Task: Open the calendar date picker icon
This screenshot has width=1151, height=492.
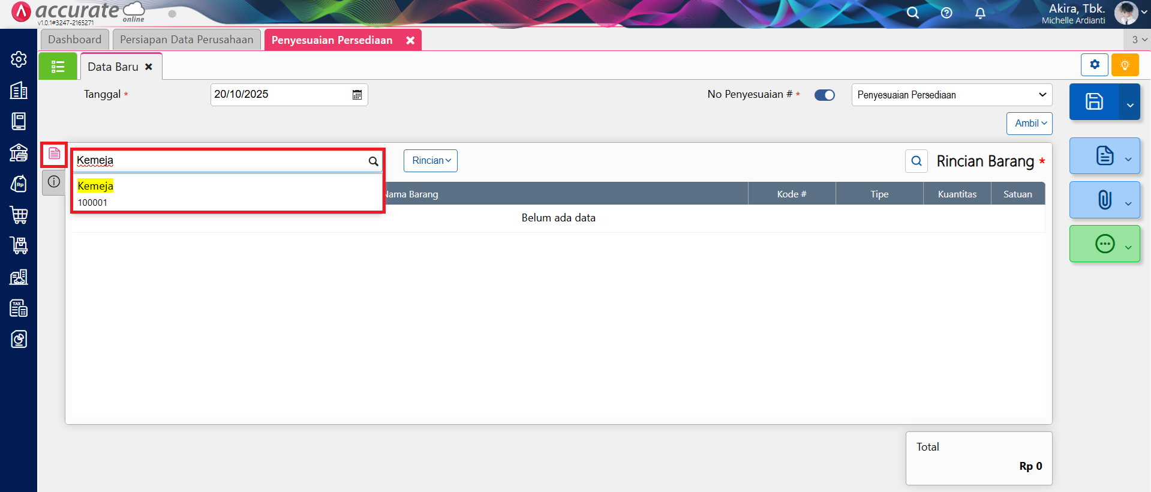Action: (x=357, y=95)
